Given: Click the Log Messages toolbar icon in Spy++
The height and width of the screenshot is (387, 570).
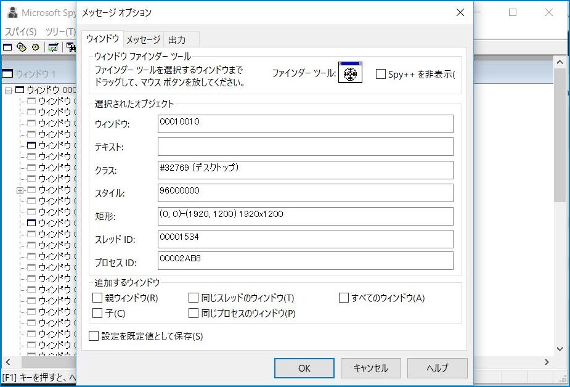Looking at the screenshot, I should pos(54,47).
